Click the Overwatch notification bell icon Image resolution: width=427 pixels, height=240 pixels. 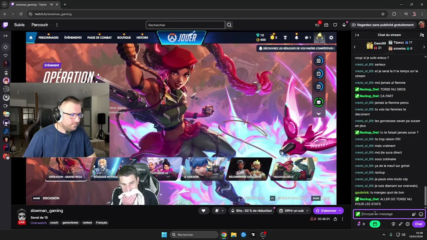tap(296, 38)
